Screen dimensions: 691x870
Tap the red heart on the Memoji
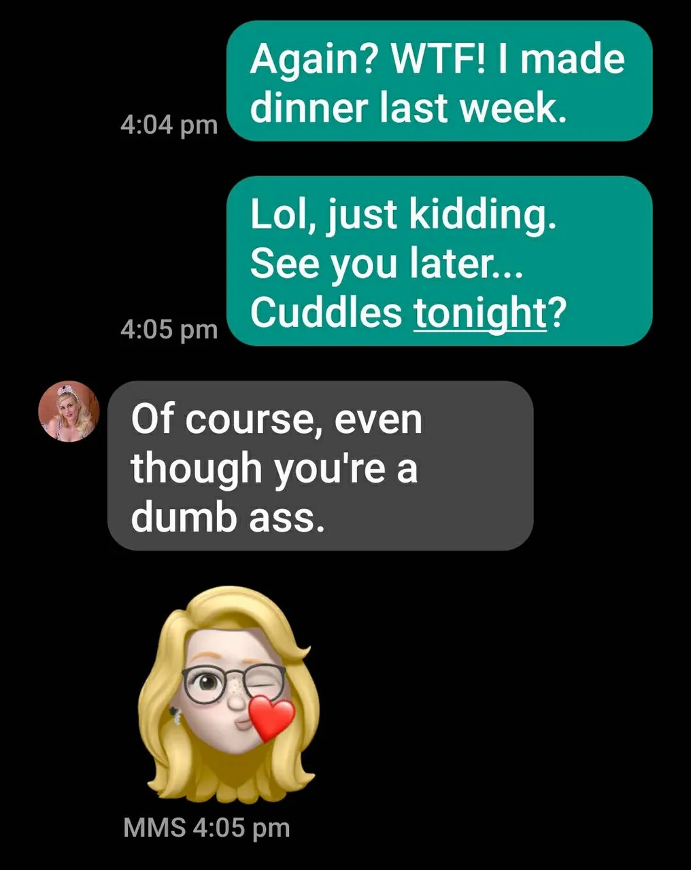click(272, 717)
